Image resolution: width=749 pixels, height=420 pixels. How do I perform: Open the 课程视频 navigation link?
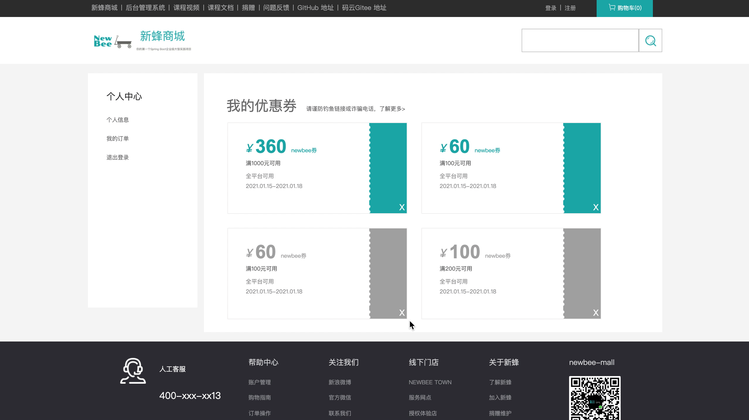(186, 8)
